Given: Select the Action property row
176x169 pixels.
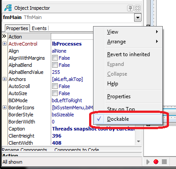Looking at the screenshot, I should coord(29,37).
